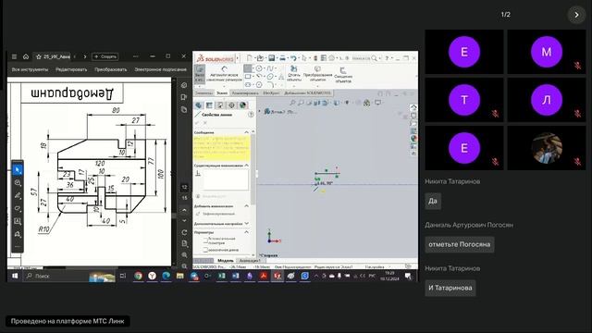This screenshot has height=333, width=592.
Task: Go to next PDF page using down arrow
Action: 184,220
